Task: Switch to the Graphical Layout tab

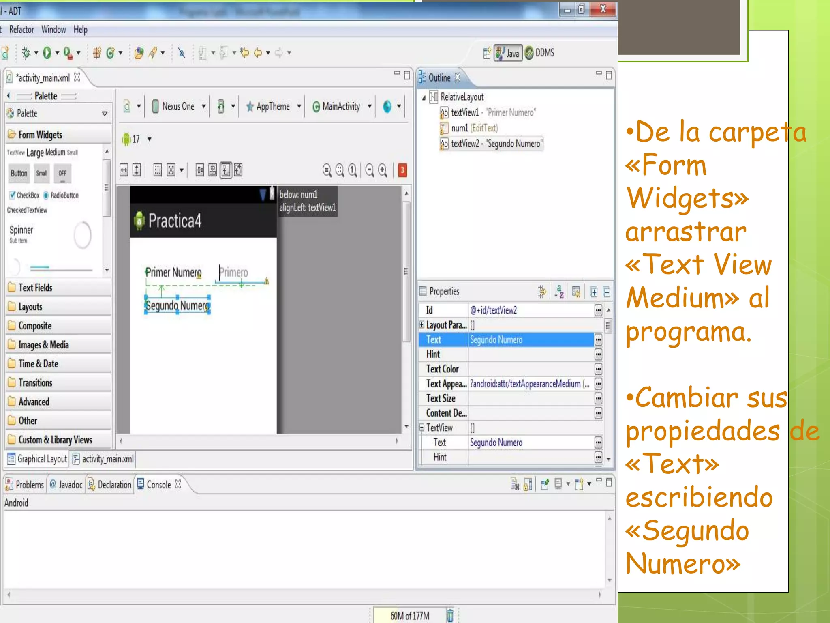Action: coord(38,459)
